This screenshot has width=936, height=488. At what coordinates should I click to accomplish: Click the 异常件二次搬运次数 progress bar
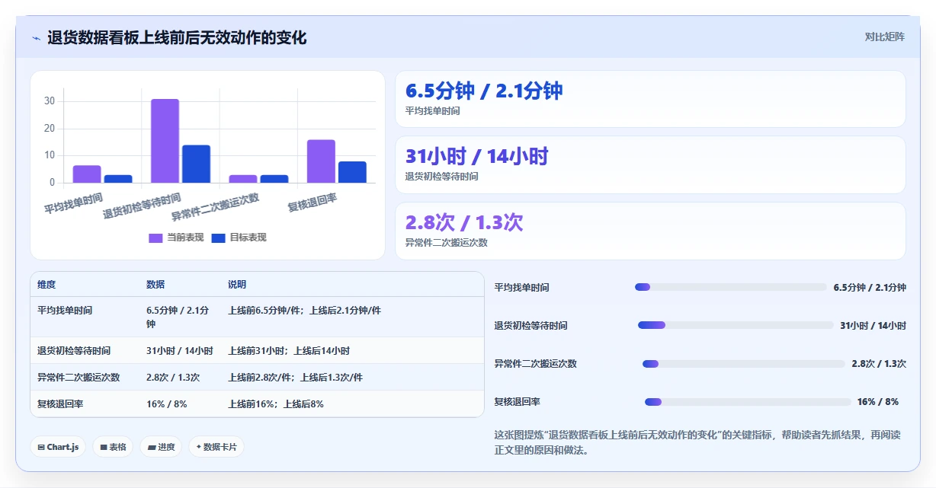pos(744,363)
